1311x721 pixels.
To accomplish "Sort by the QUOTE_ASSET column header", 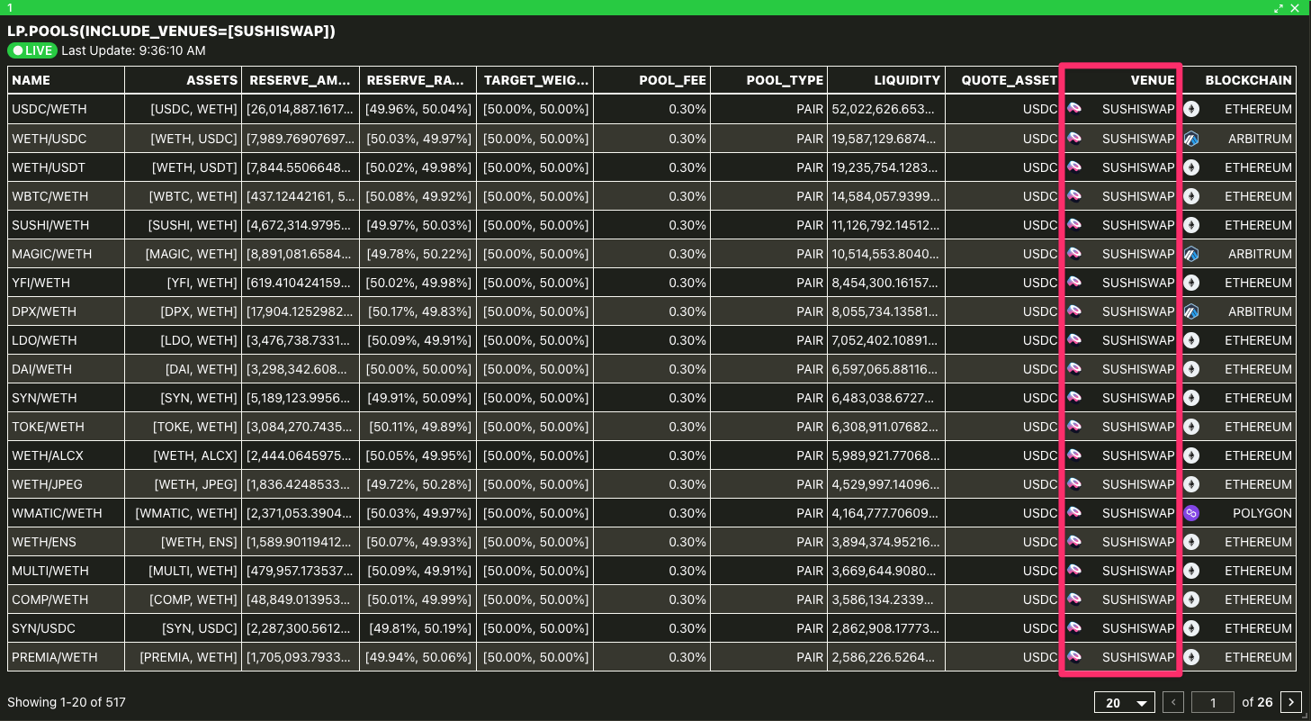I will (1002, 80).
